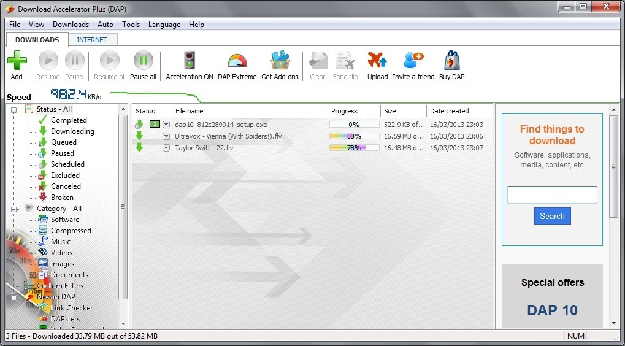The height and width of the screenshot is (346, 625).
Task: Select Broken status filter
Action: (x=62, y=198)
